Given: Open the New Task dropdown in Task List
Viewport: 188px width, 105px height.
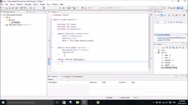Looking at the screenshot, I should pos(158,15).
